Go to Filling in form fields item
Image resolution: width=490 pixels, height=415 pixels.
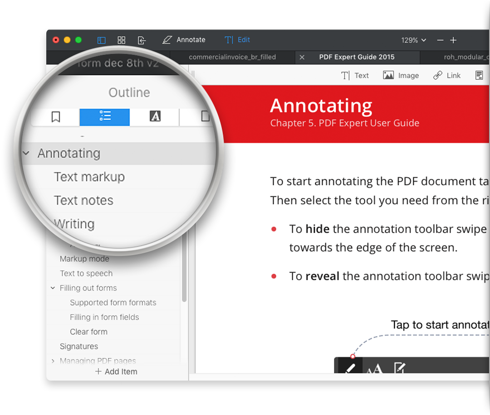(104, 317)
